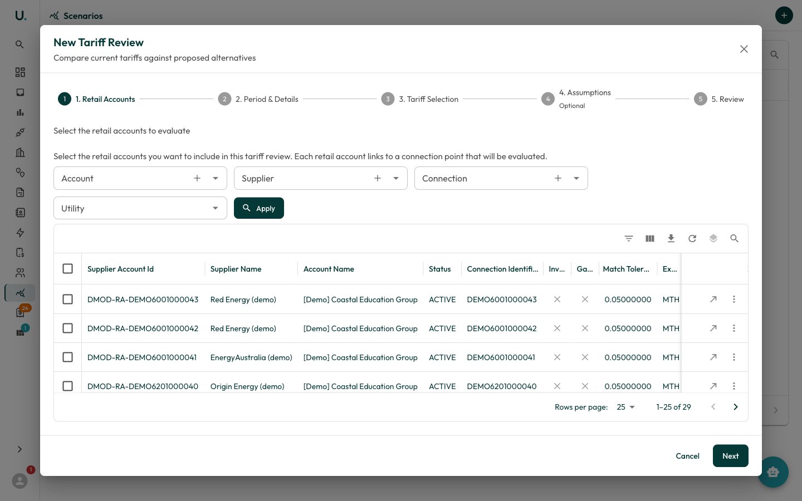Viewport: 802px width, 501px height.
Task: Click plus icon in Connection filter
Action: tap(558, 178)
